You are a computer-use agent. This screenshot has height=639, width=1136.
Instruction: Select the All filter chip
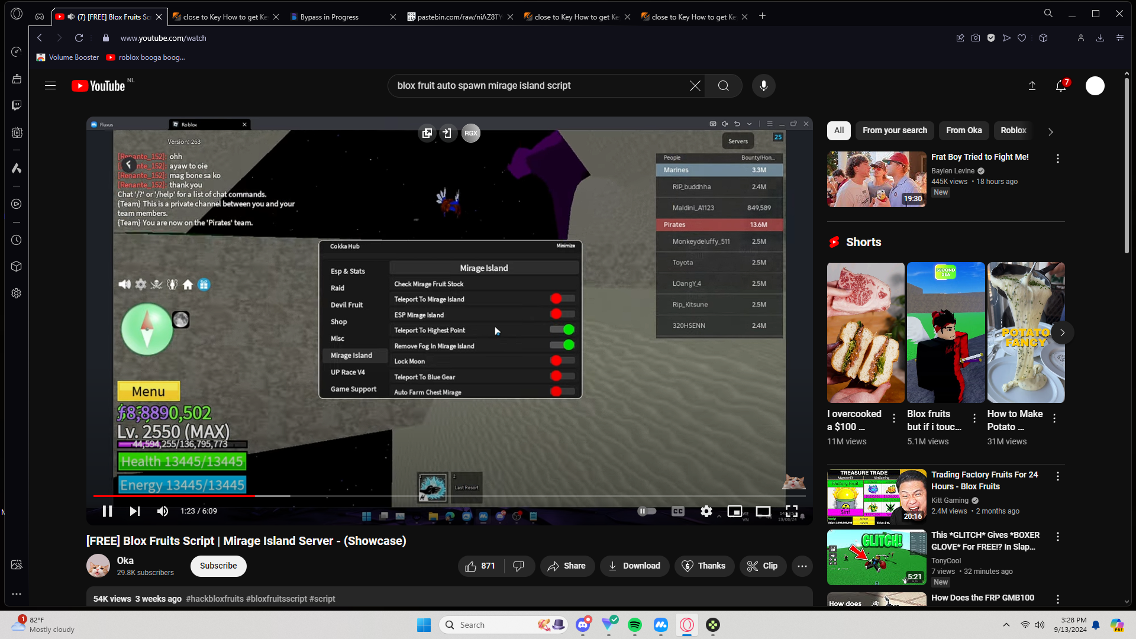(839, 131)
